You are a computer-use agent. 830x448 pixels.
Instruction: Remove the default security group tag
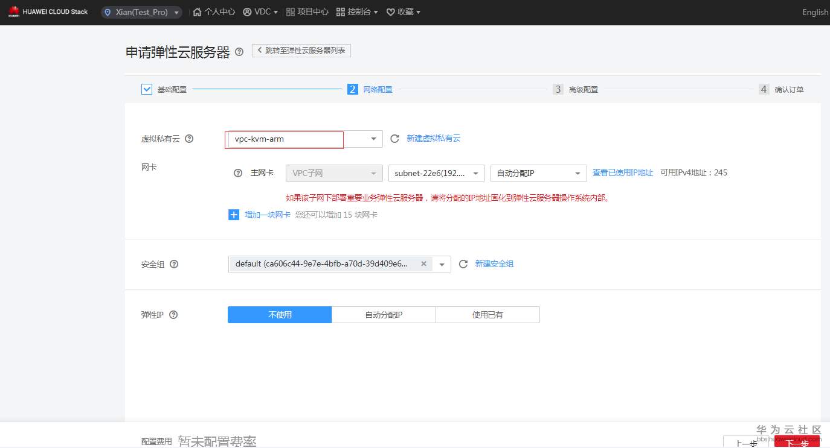[x=423, y=264]
